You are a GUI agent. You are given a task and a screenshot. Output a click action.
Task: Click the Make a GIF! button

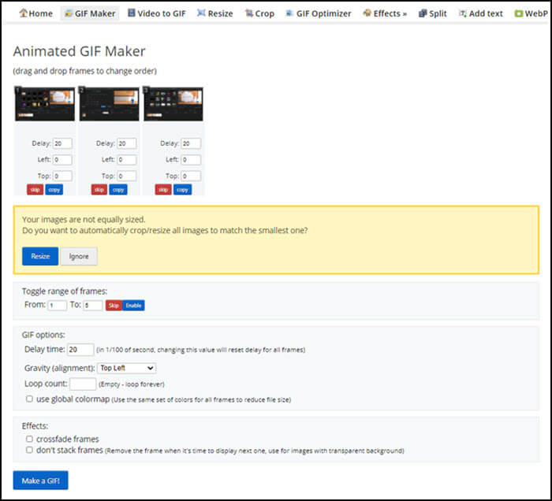pyautogui.click(x=40, y=481)
